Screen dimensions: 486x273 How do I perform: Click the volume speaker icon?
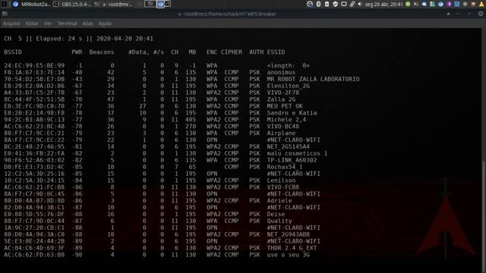pyautogui.click(x=360, y=4)
